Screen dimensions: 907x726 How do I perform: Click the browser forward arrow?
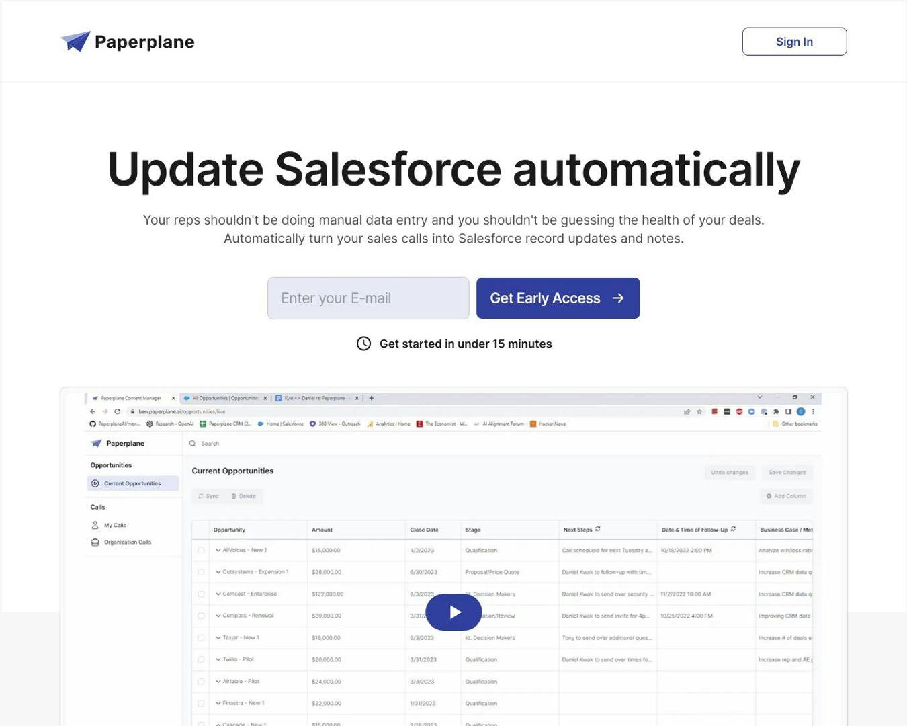tap(105, 411)
